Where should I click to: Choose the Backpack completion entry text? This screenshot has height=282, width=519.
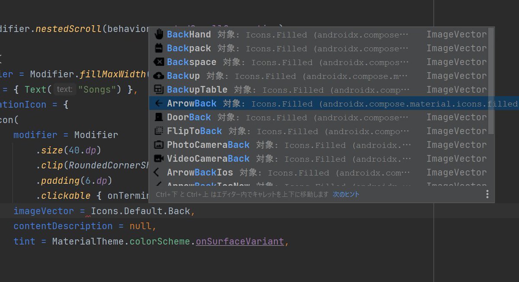click(189, 48)
